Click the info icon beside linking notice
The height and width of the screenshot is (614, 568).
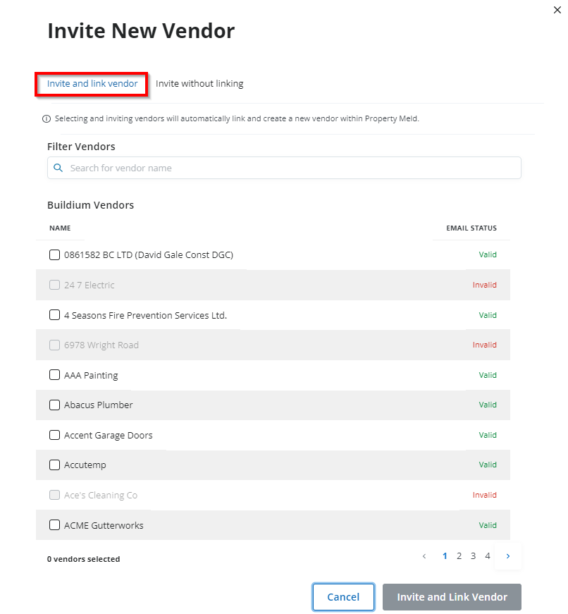[47, 119]
